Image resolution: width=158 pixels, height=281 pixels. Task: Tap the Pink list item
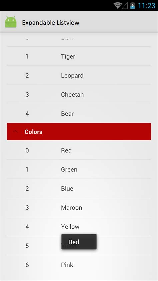[x=79, y=265]
